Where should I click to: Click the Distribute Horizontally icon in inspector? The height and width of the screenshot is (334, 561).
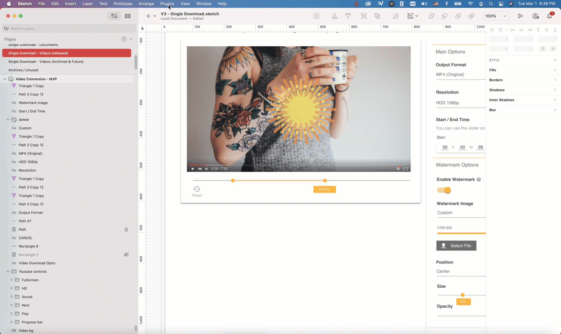(492, 30)
